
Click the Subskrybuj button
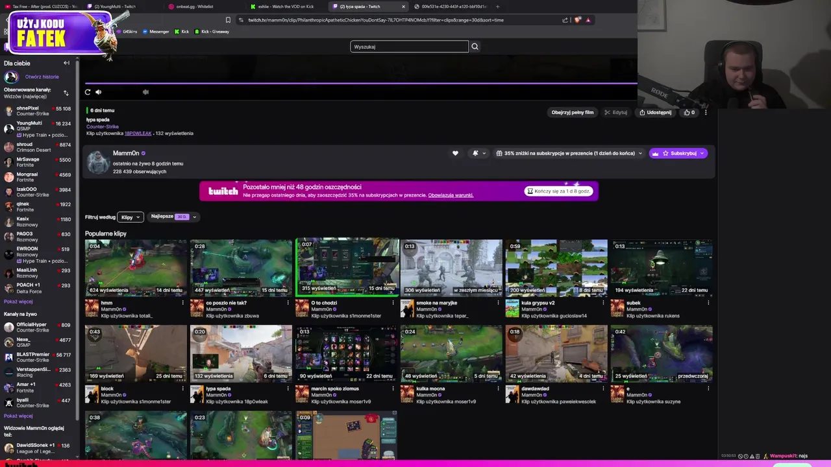coord(678,154)
